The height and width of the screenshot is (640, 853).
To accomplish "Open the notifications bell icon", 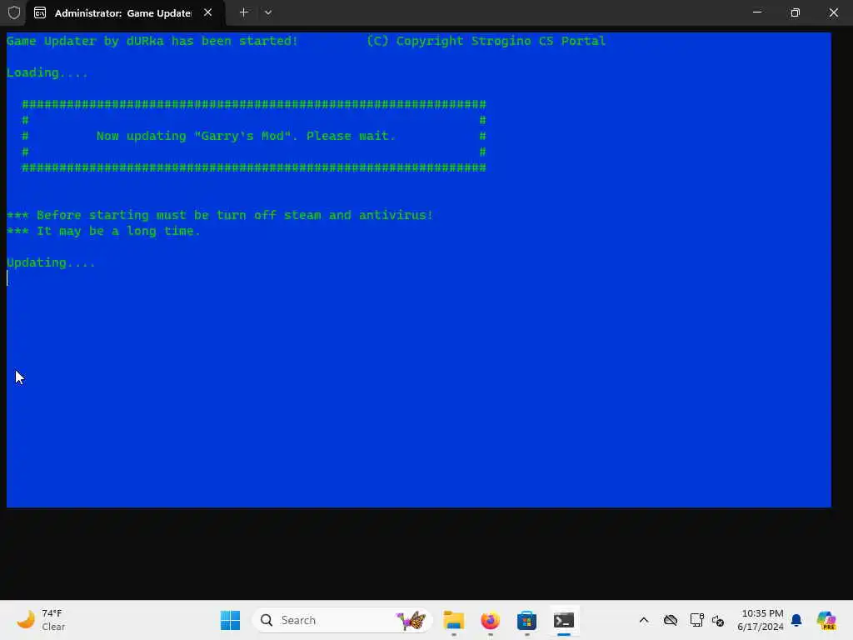I will click(x=796, y=620).
